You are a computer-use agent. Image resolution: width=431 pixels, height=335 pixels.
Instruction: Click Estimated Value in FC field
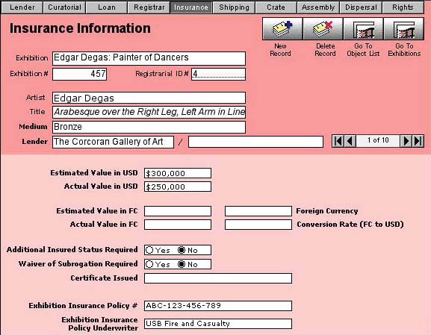pos(178,211)
